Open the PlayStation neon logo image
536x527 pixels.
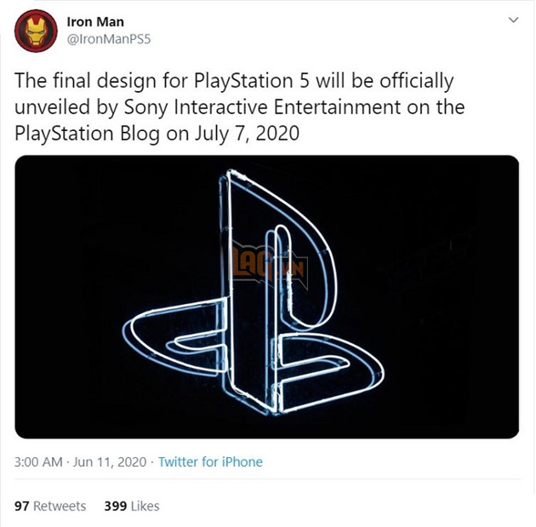click(x=266, y=297)
